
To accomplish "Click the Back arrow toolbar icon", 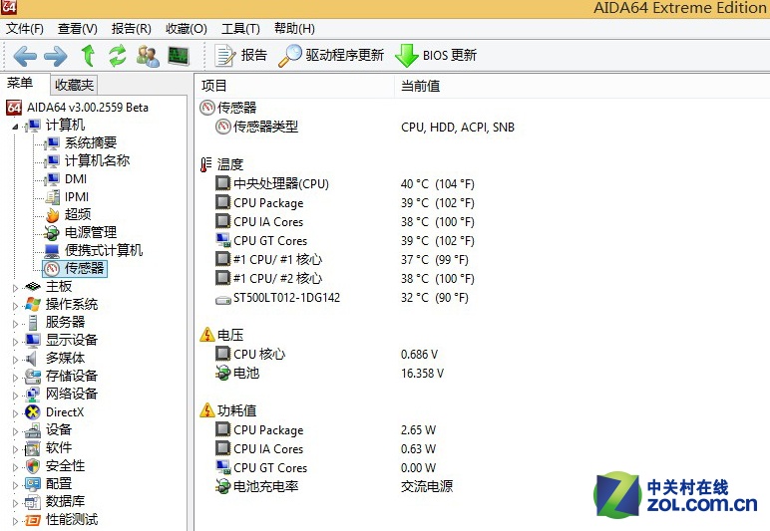I will coord(25,56).
